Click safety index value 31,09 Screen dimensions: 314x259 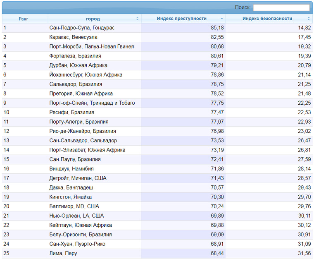304,244
